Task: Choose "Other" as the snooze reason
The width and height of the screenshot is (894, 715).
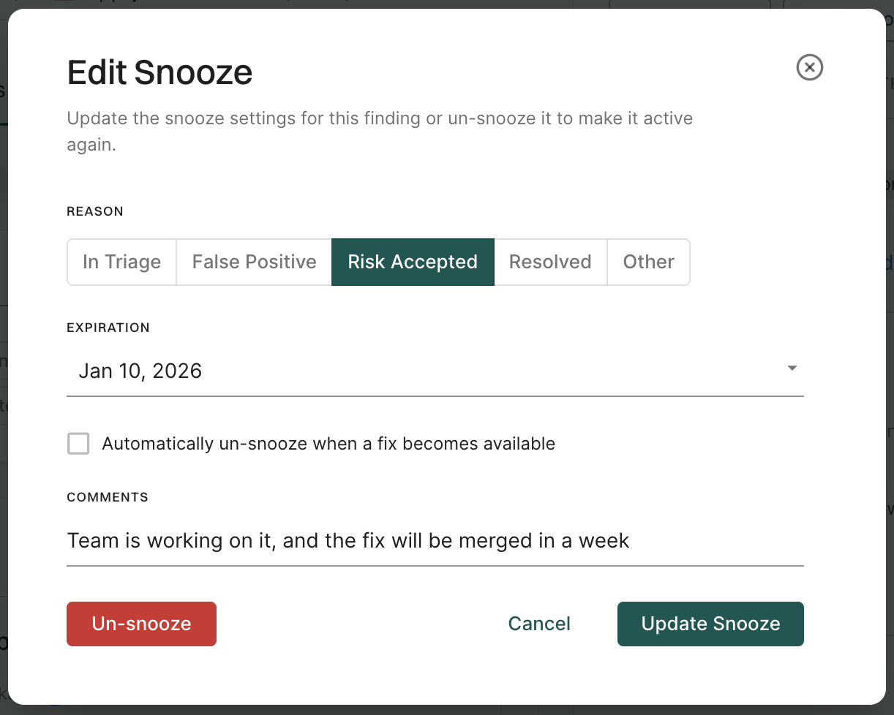Action: coord(648,262)
